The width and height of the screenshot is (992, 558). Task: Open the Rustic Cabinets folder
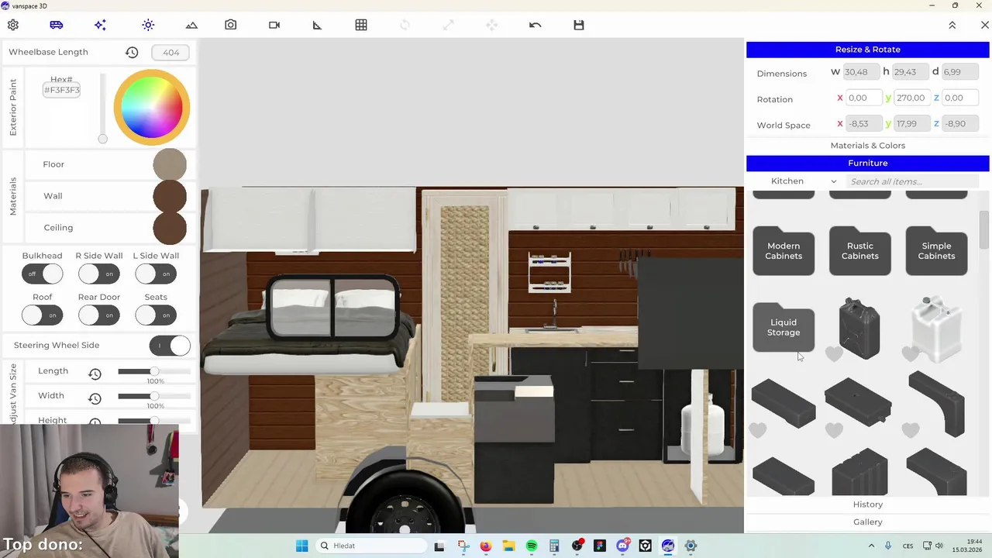click(860, 251)
